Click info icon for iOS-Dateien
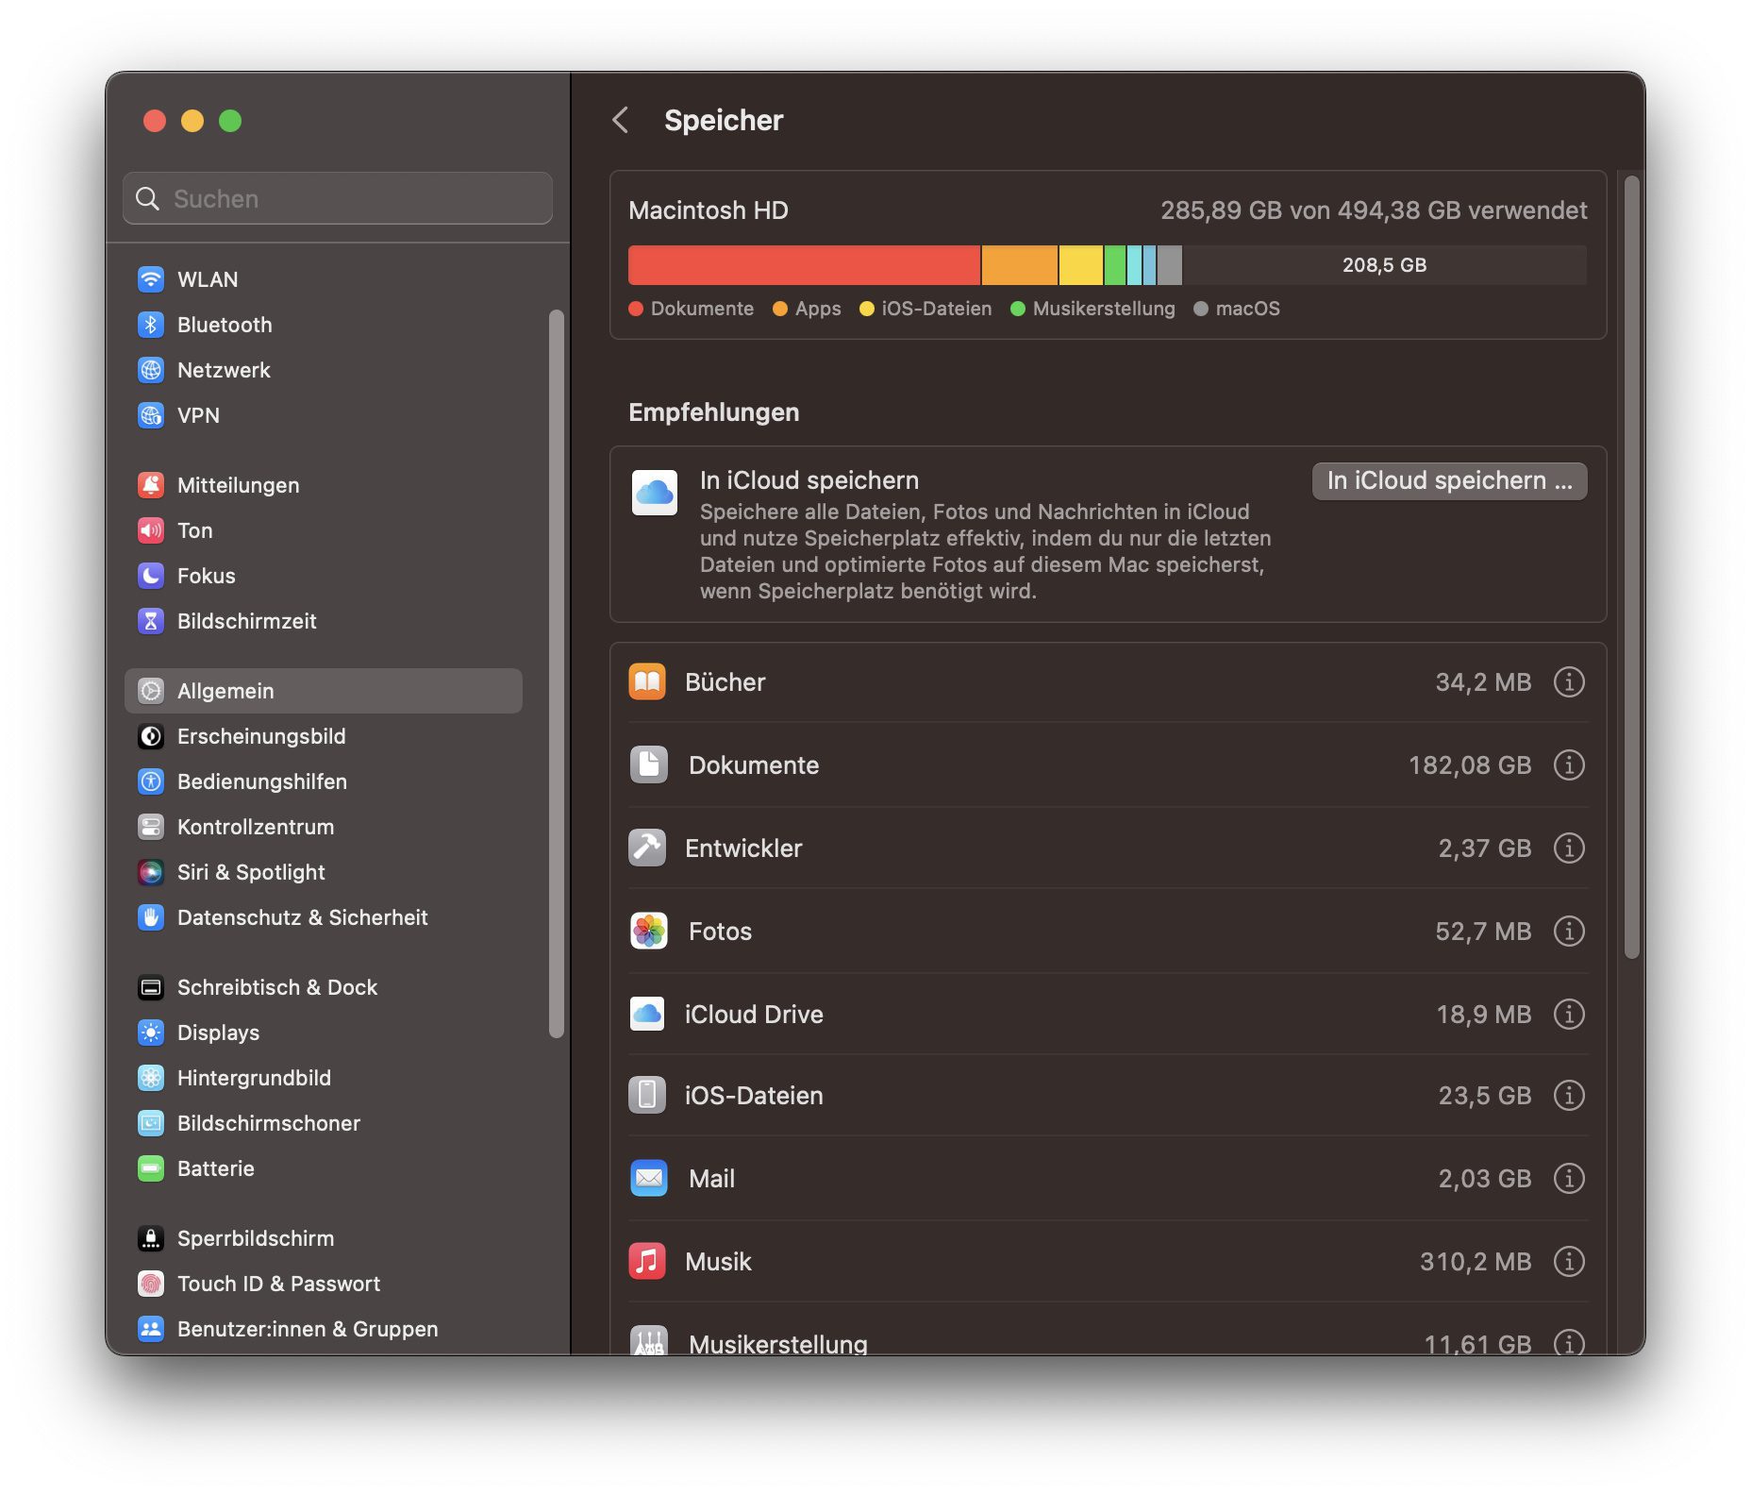The height and width of the screenshot is (1495, 1751). point(1568,1095)
